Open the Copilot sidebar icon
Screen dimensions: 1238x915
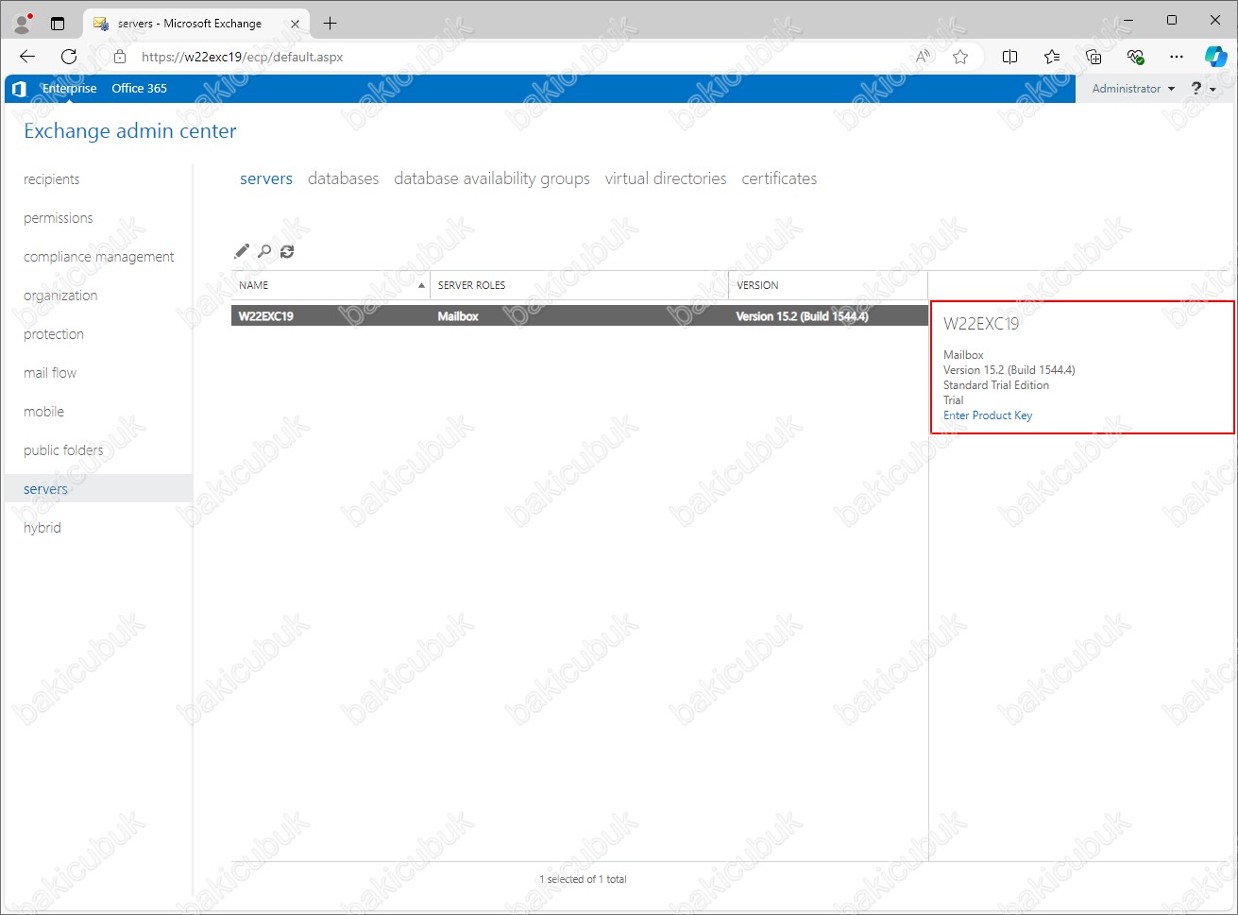coord(1215,57)
